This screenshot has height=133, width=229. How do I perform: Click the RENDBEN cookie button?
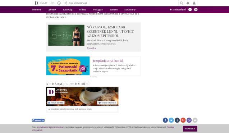(x=190, y=129)
